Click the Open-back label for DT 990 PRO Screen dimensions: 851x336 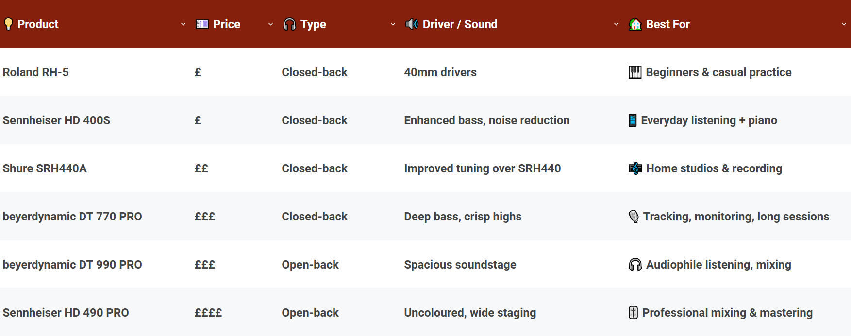click(310, 265)
